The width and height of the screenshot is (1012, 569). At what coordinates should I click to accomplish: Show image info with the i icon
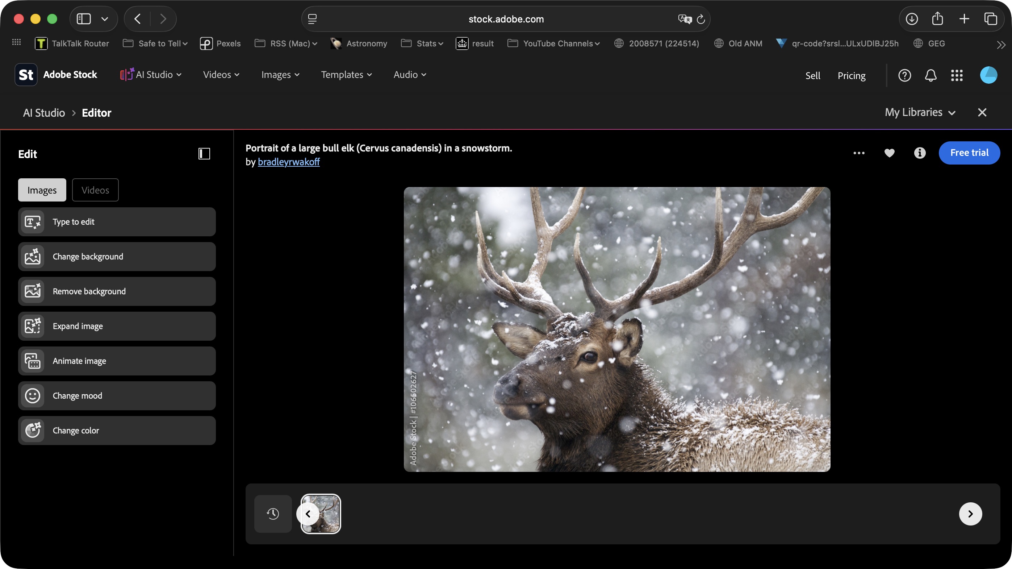tap(920, 153)
